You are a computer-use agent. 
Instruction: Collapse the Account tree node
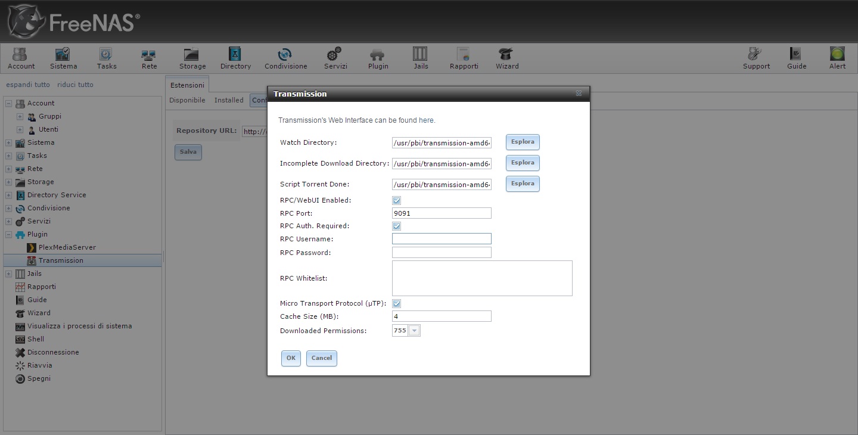pyautogui.click(x=8, y=103)
